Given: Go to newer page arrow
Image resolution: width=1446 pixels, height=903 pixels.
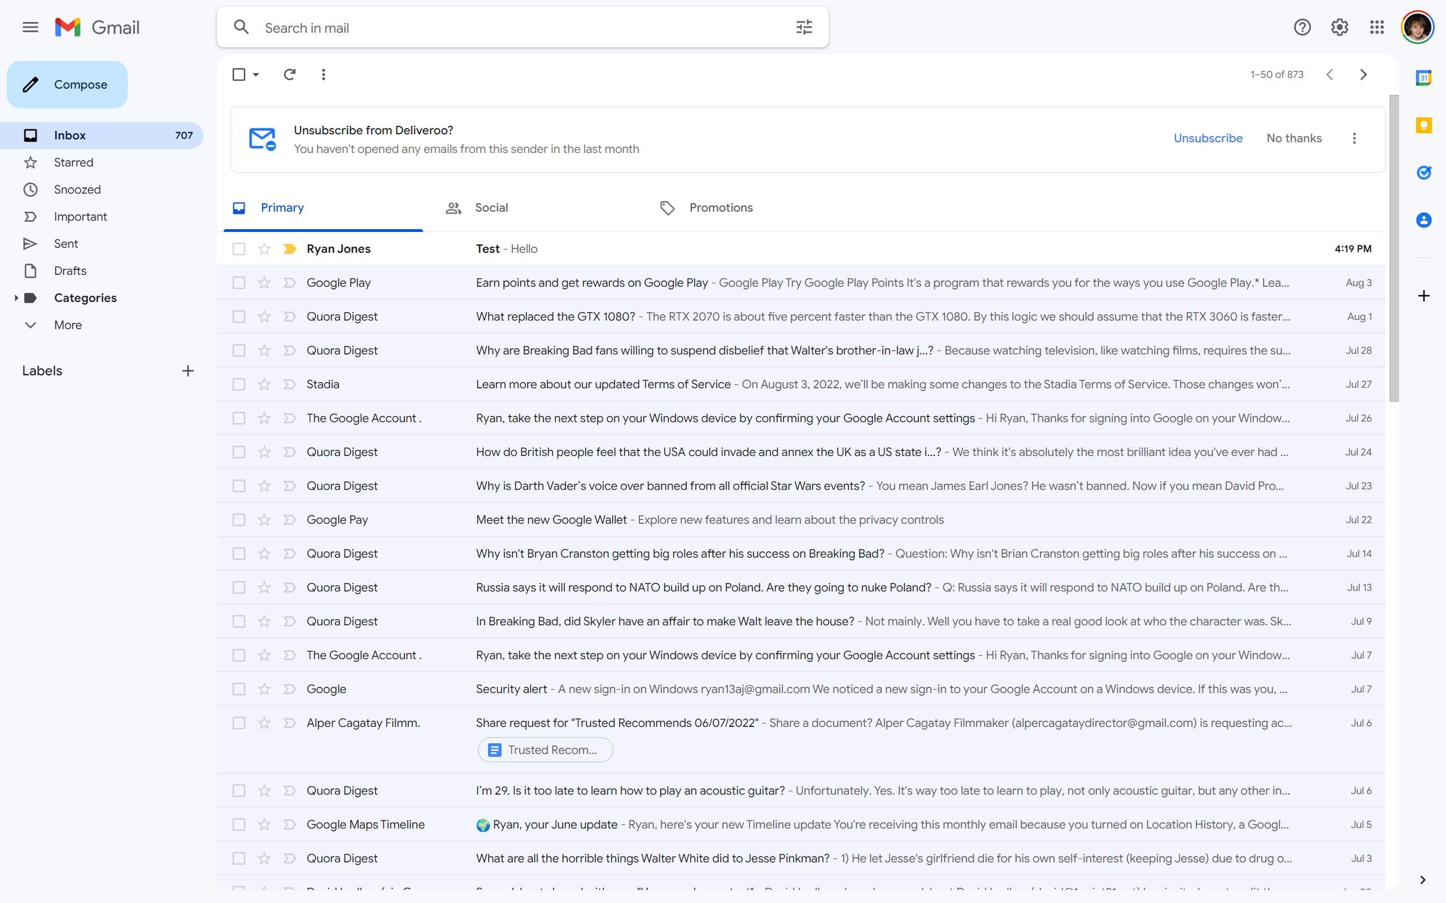Looking at the screenshot, I should coord(1330,74).
